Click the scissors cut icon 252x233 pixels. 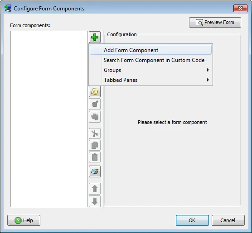click(95, 133)
